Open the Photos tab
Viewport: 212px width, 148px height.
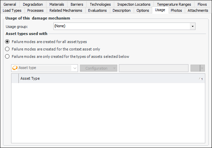176,10
